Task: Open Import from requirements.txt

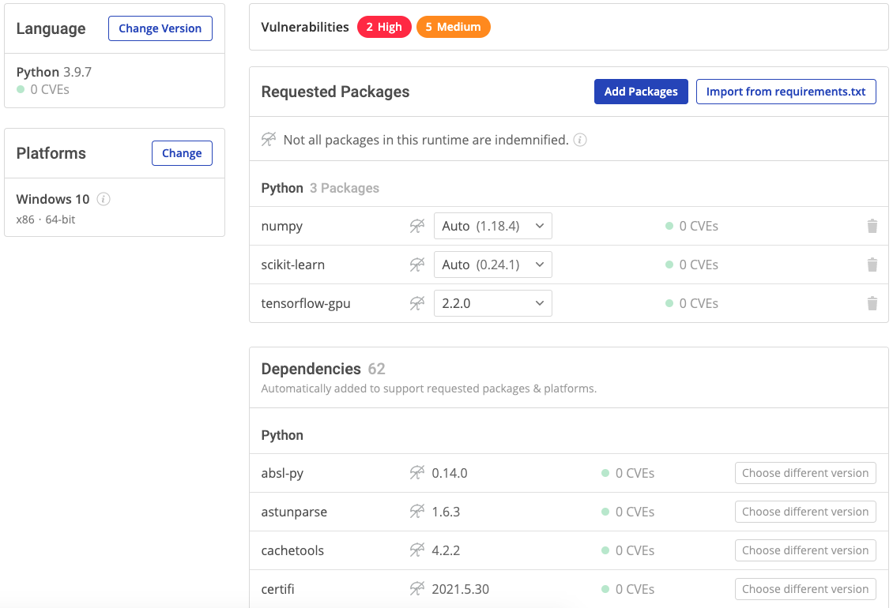Action: coord(786,92)
